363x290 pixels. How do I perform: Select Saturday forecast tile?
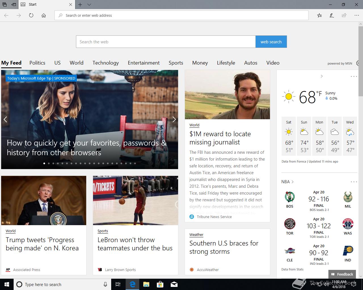289,136
